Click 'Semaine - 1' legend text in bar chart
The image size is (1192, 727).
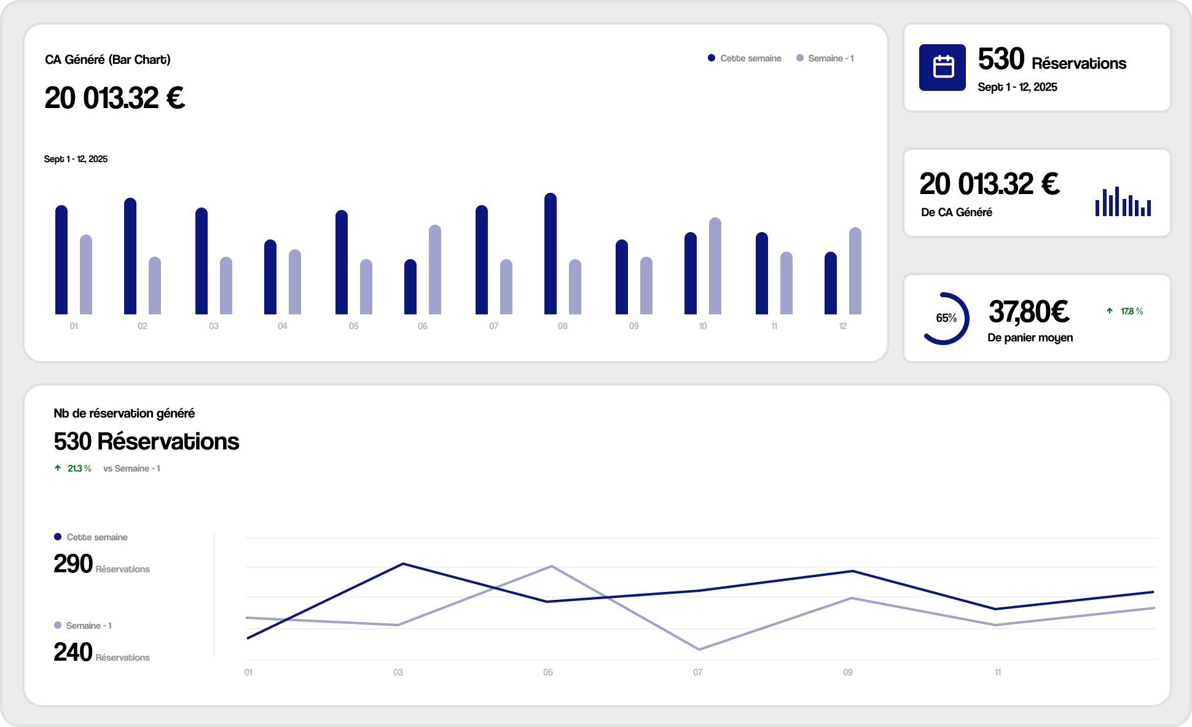coord(831,58)
